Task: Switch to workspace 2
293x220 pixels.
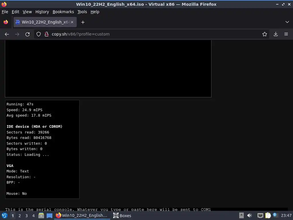Action: [x=20, y=216]
